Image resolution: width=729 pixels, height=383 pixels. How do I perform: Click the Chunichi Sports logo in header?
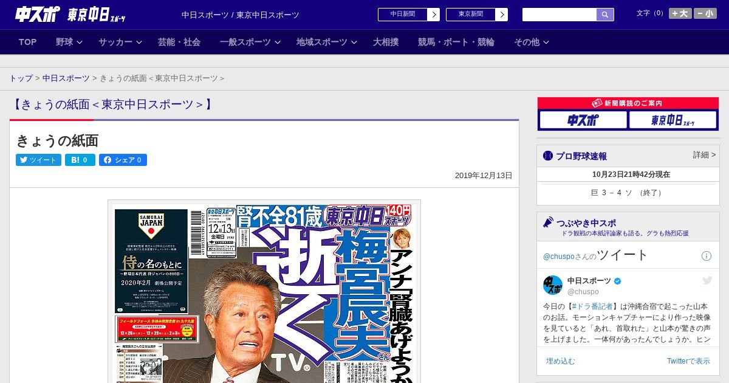pos(37,14)
